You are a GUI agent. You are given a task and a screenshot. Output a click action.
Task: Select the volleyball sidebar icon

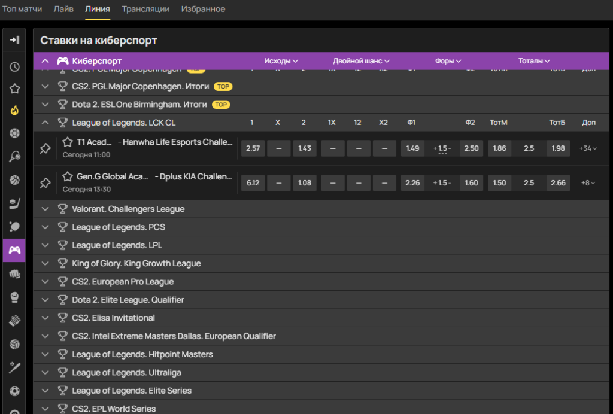[x=14, y=344]
